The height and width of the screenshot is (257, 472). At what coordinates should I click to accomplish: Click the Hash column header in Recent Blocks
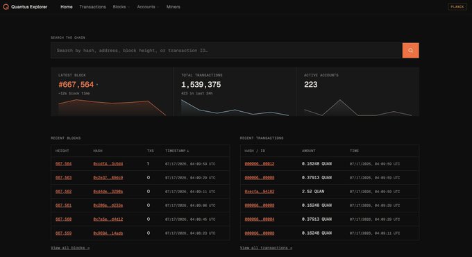[x=98, y=151]
